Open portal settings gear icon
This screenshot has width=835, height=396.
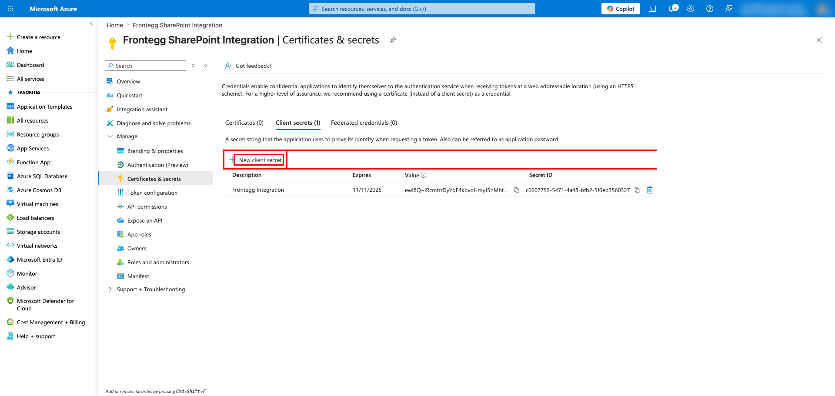point(691,9)
